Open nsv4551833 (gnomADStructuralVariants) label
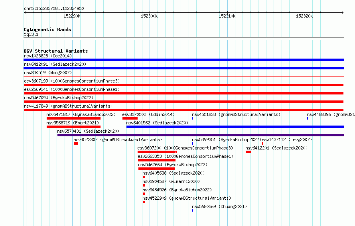 tap(236, 114)
